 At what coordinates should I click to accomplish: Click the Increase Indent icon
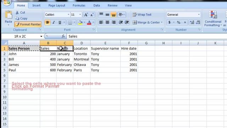pos(127,22)
